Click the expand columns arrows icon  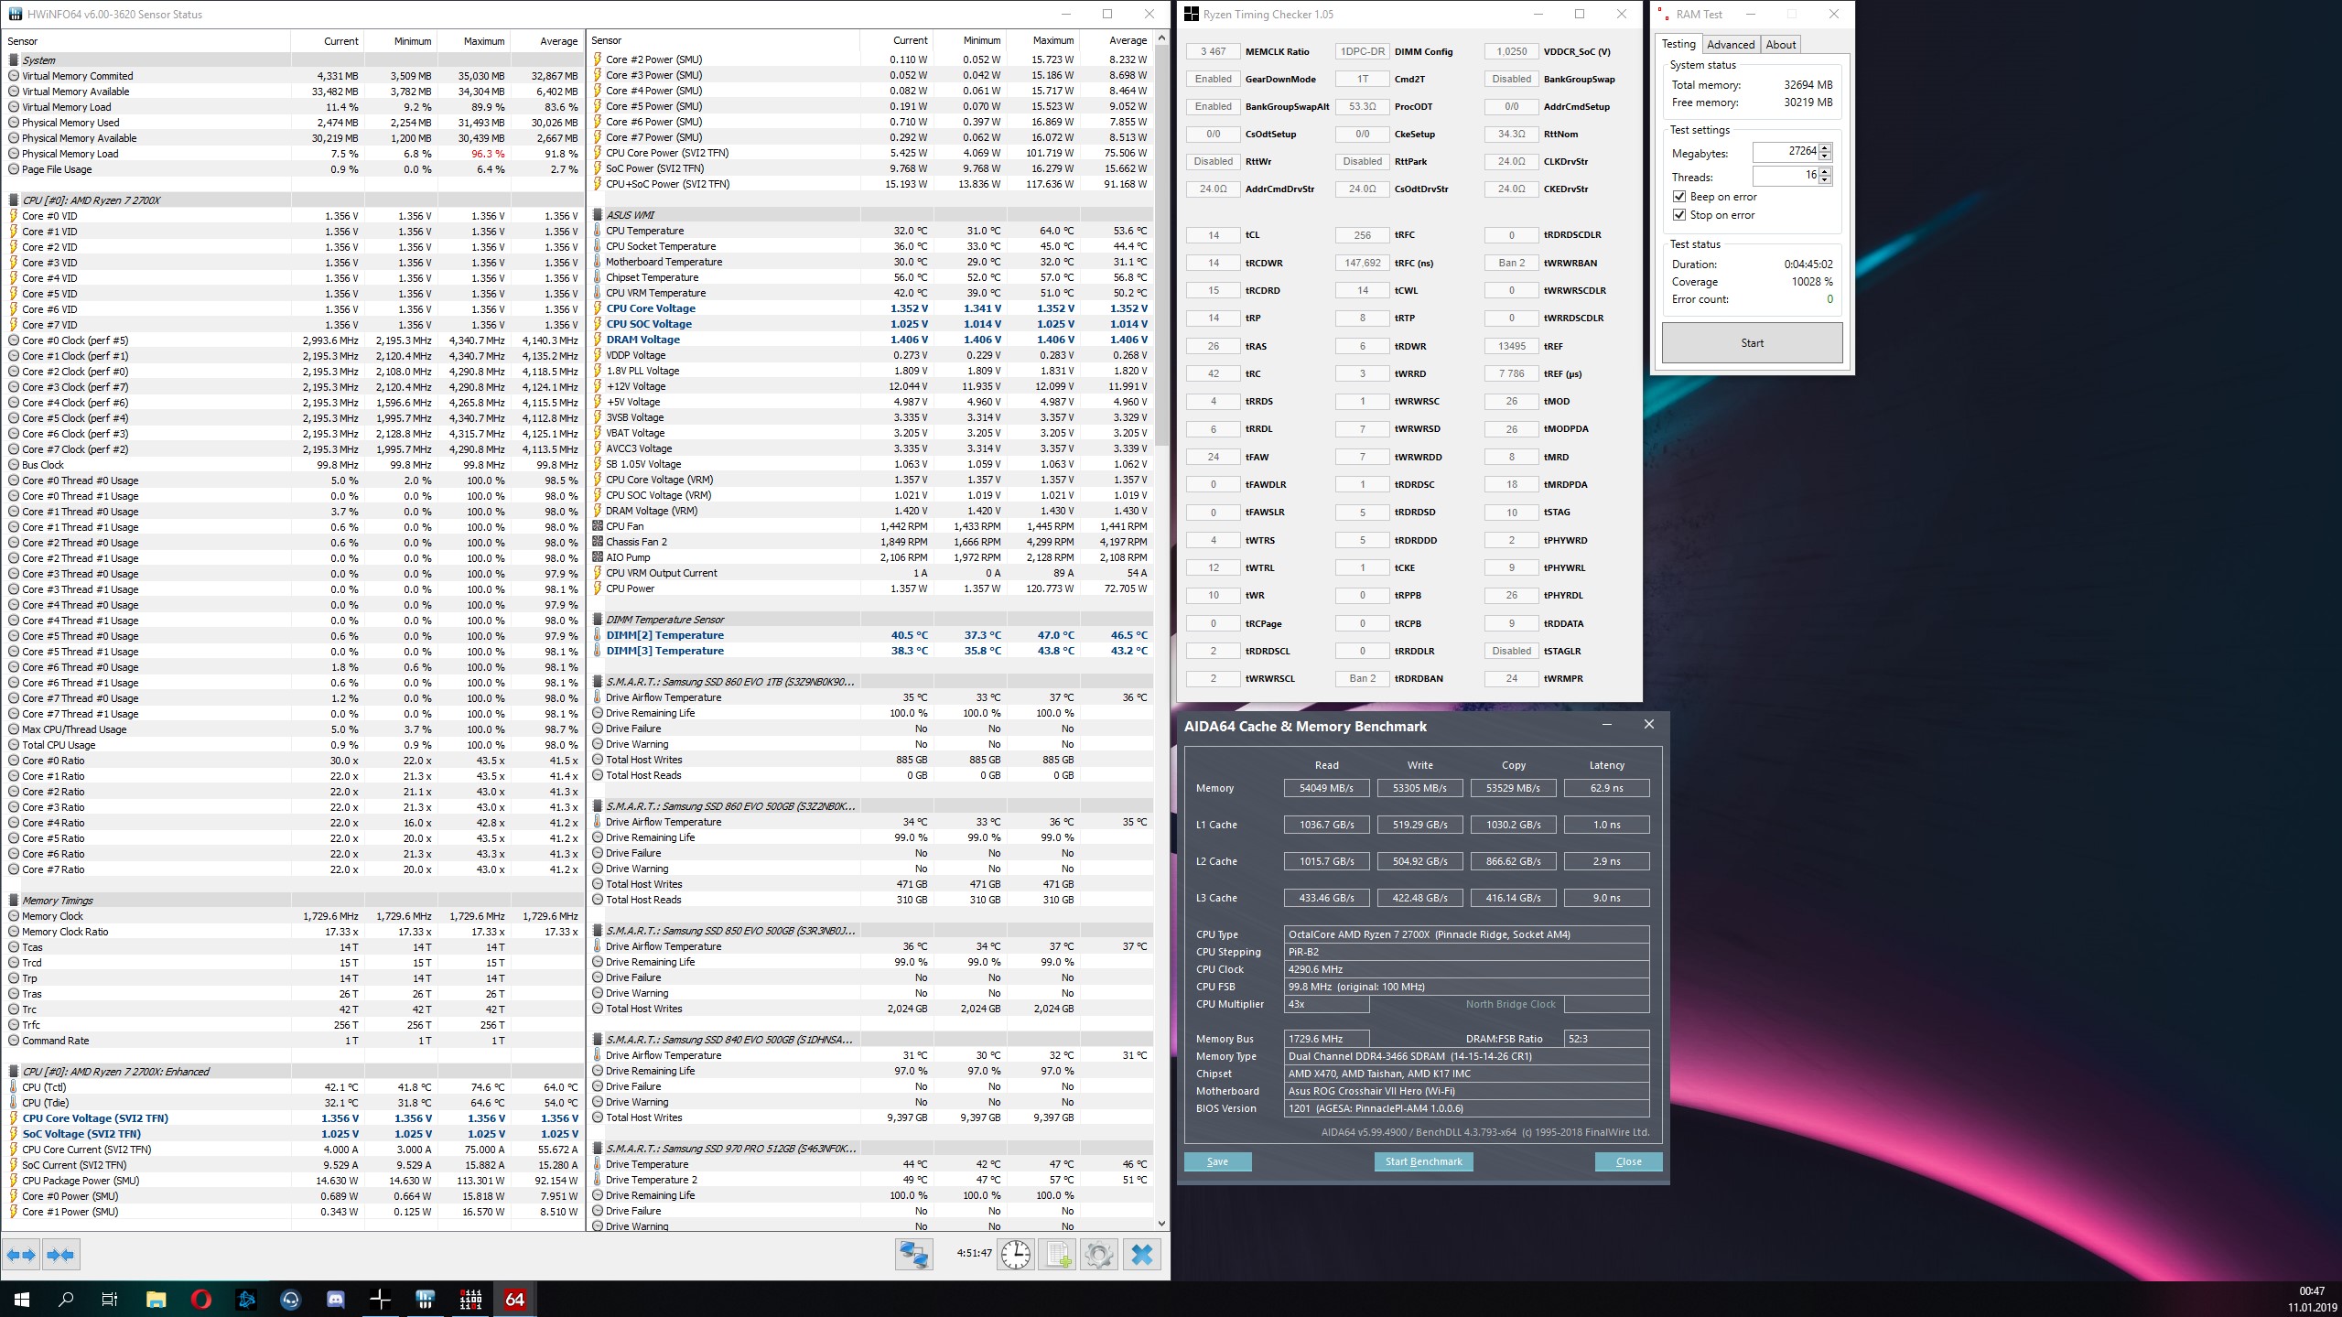[x=22, y=1255]
